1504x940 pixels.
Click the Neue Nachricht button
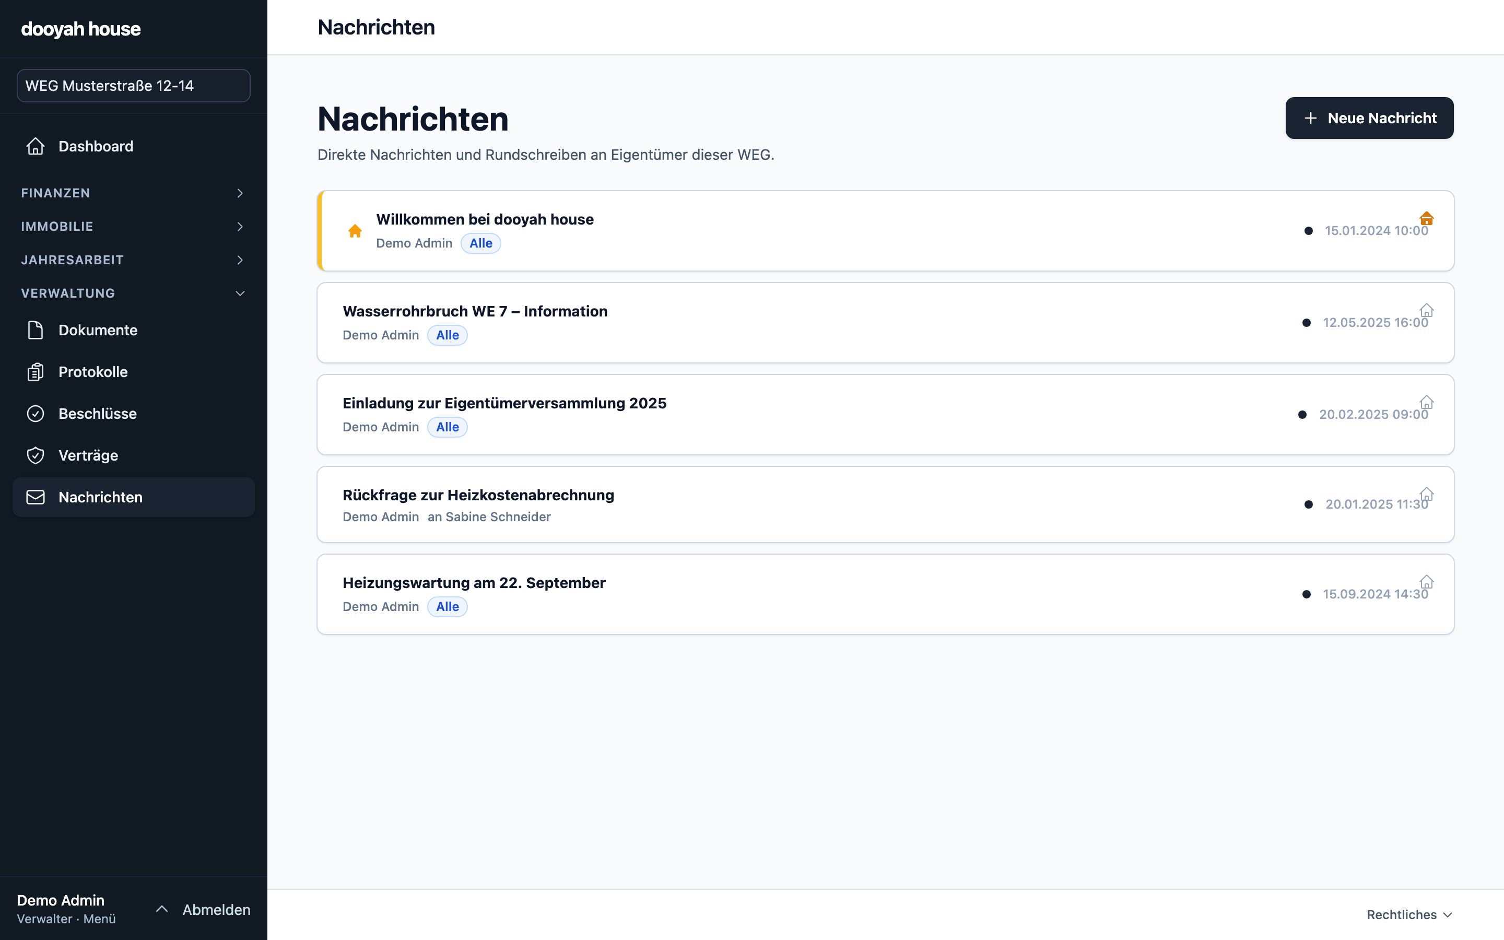pos(1369,118)
